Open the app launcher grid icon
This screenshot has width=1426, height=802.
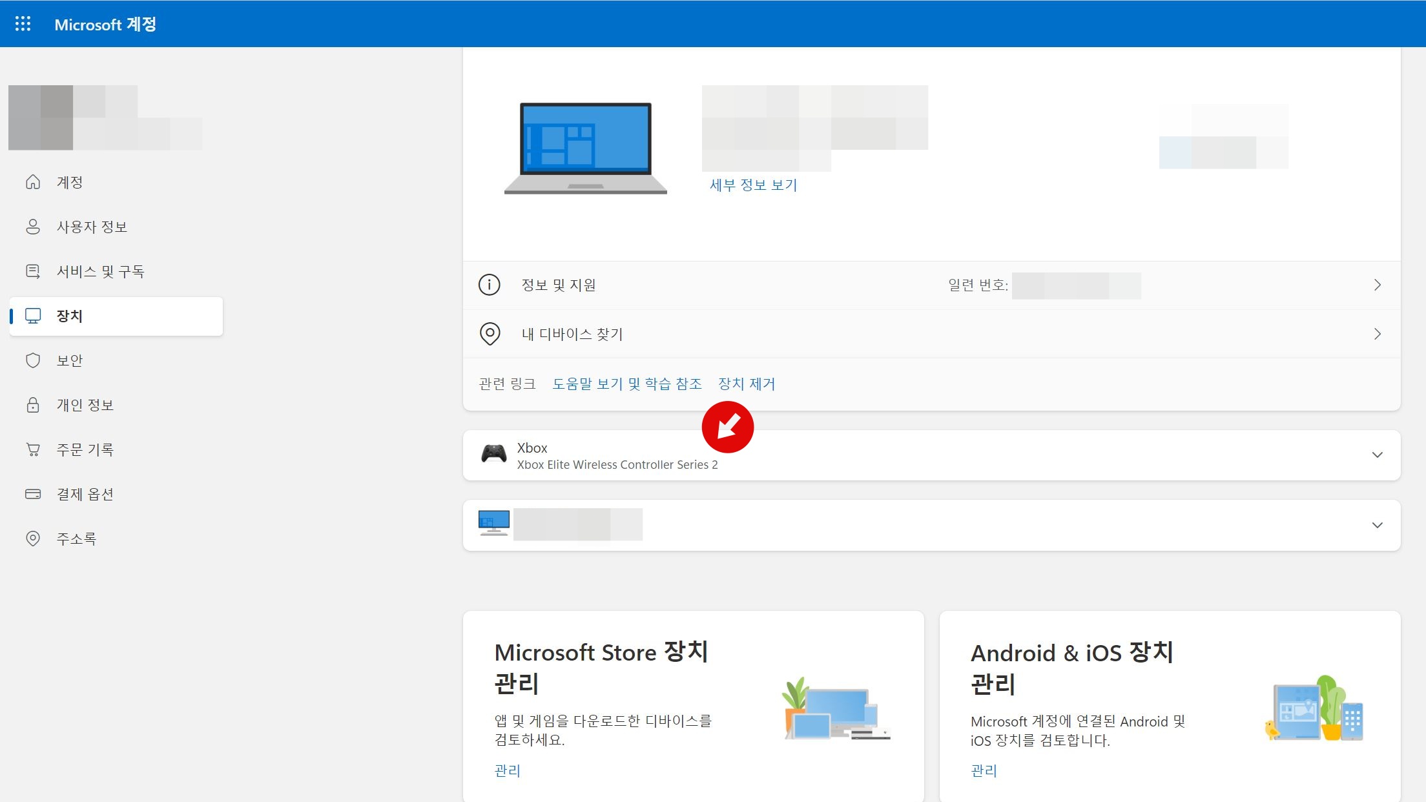(x=23, y=24)
